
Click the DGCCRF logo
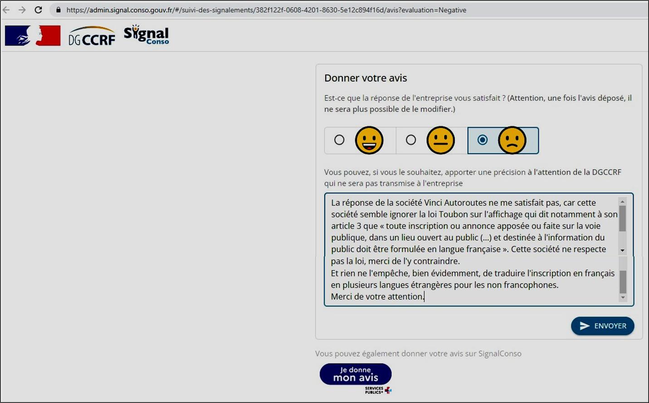[92, 36]
